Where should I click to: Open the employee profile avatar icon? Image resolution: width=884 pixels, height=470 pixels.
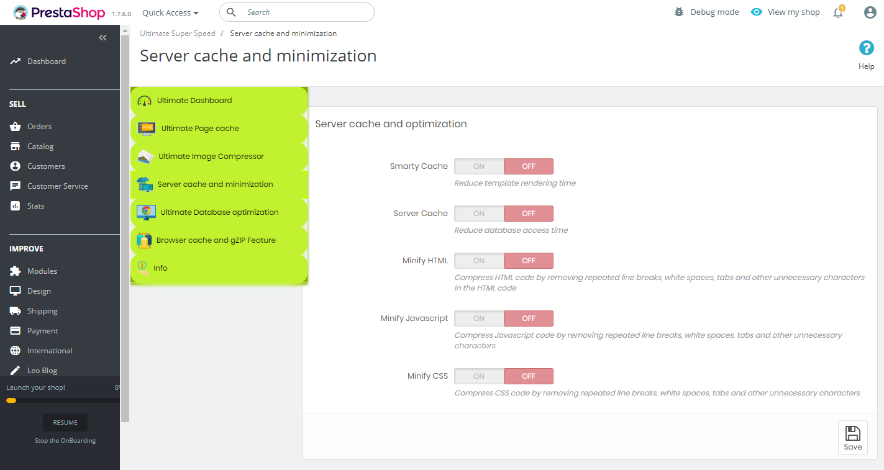(870, 12)
